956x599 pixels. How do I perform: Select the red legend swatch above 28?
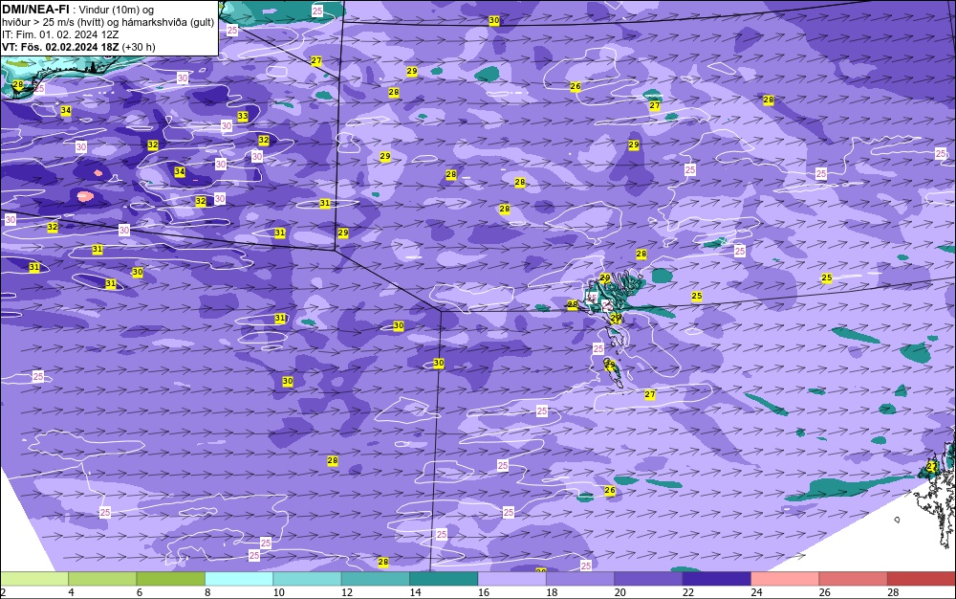pos(922,579)
